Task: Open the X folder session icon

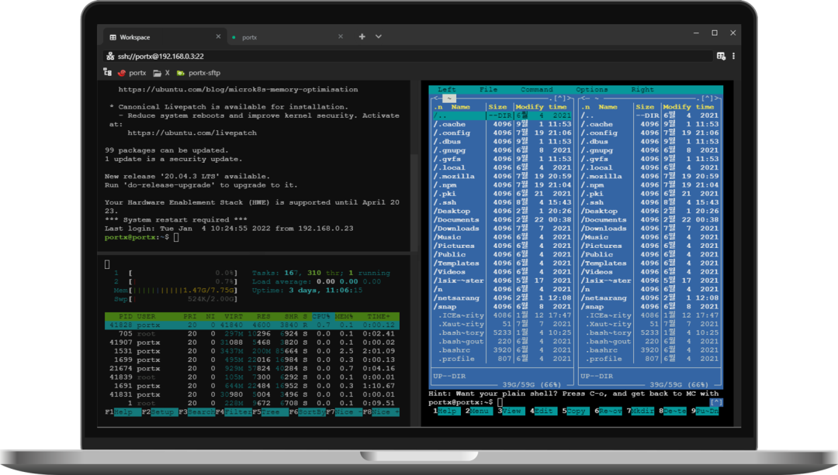Action: 158,72
